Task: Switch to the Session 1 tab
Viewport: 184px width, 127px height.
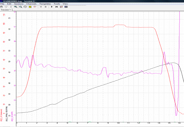Action: [x=6, y=10]
